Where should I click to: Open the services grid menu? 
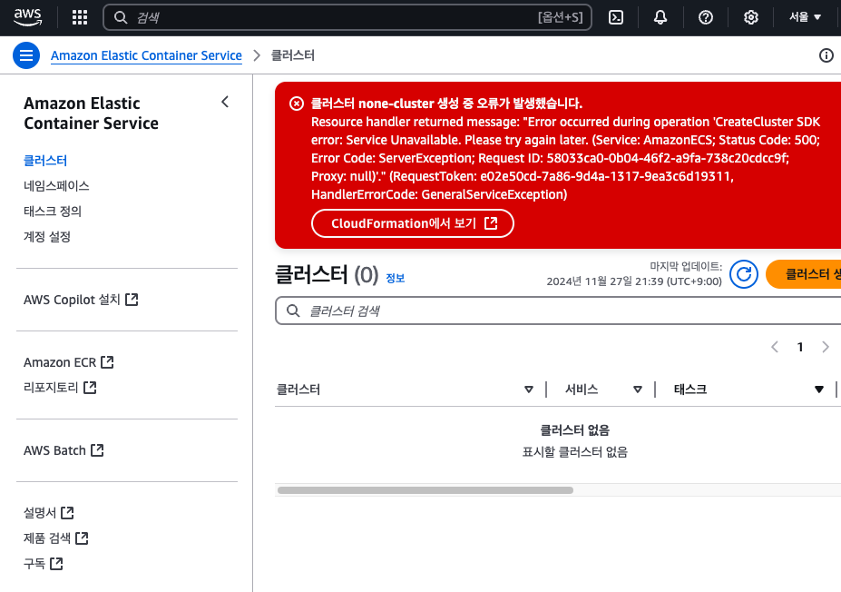pyautogui.click(x=80, y=18)
